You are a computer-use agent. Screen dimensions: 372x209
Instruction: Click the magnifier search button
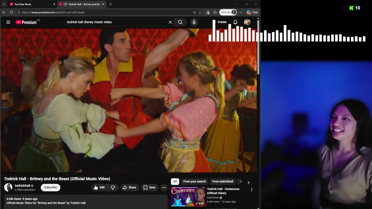[x=180, y=22]
